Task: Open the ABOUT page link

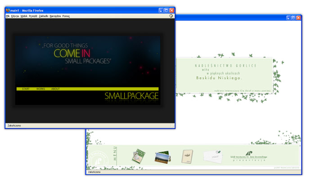Action: (55, 89)
